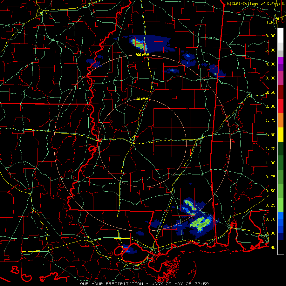
Task: Click the ND legend label
Action: click(x=273, y=248)
